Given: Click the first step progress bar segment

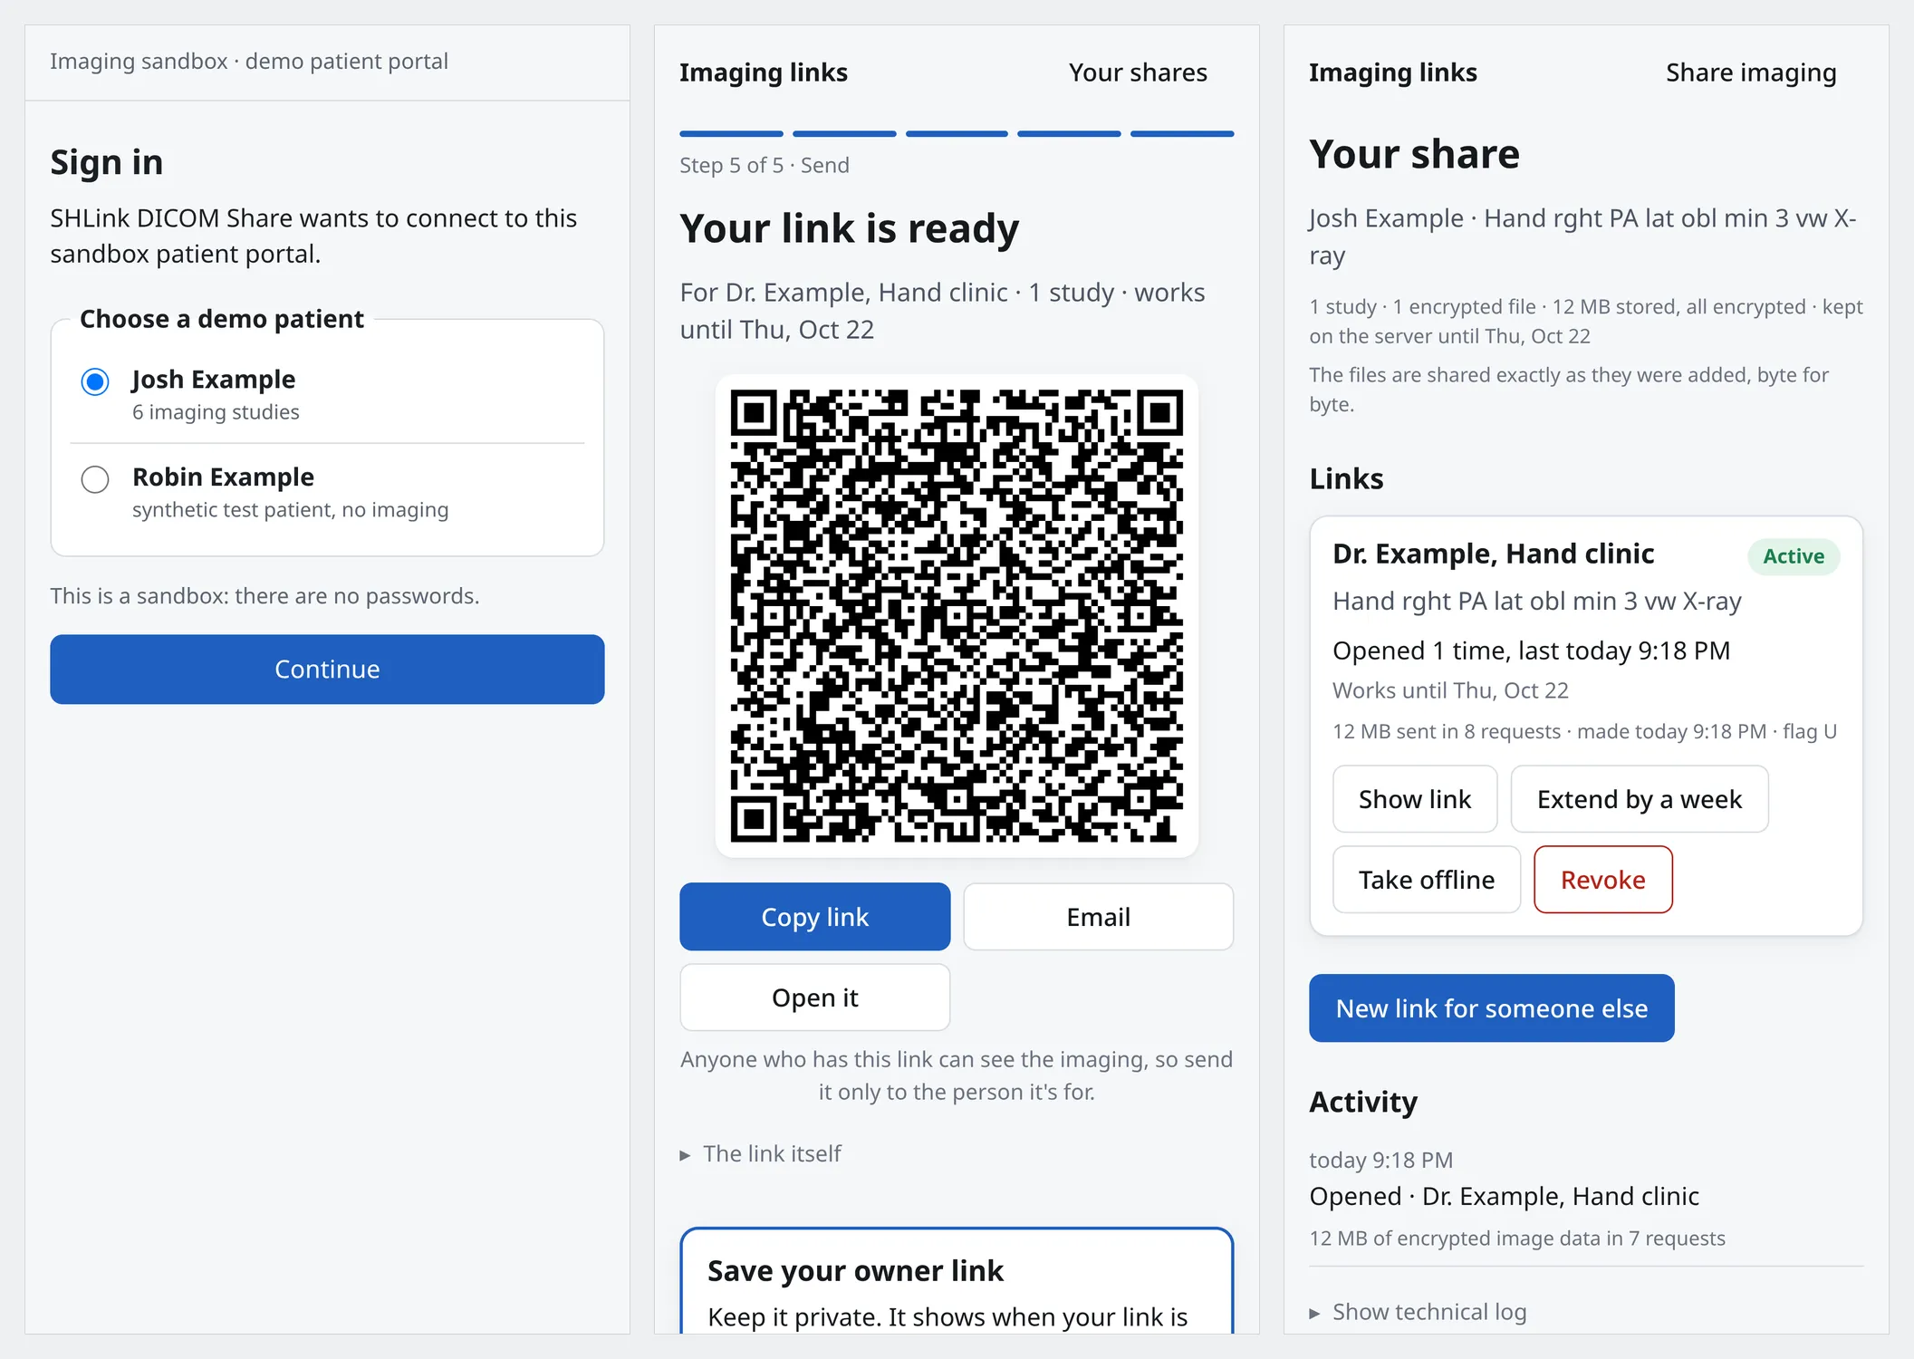Looking at the screenshot, I should click(x=731, y=134).
